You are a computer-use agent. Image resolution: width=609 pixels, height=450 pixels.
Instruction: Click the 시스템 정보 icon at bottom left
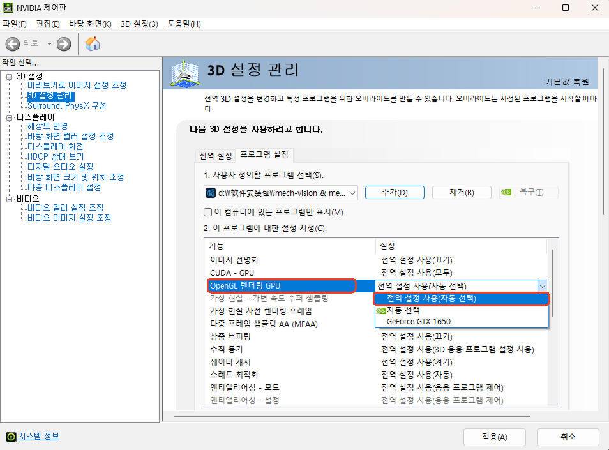tap(11, 437)
